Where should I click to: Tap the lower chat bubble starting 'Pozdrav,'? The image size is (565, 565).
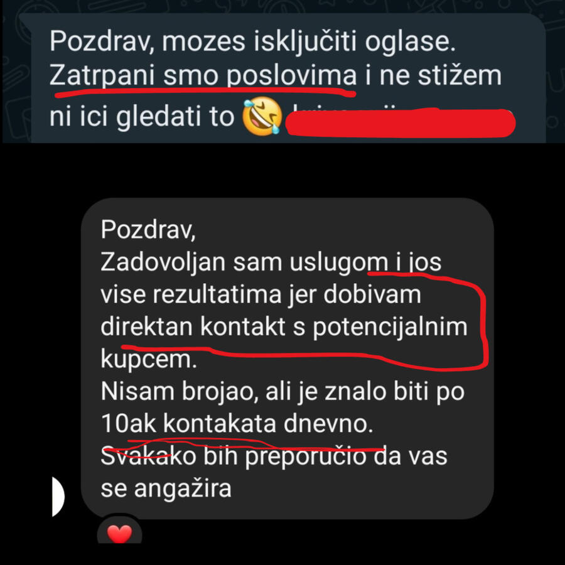tap(287, 358)
